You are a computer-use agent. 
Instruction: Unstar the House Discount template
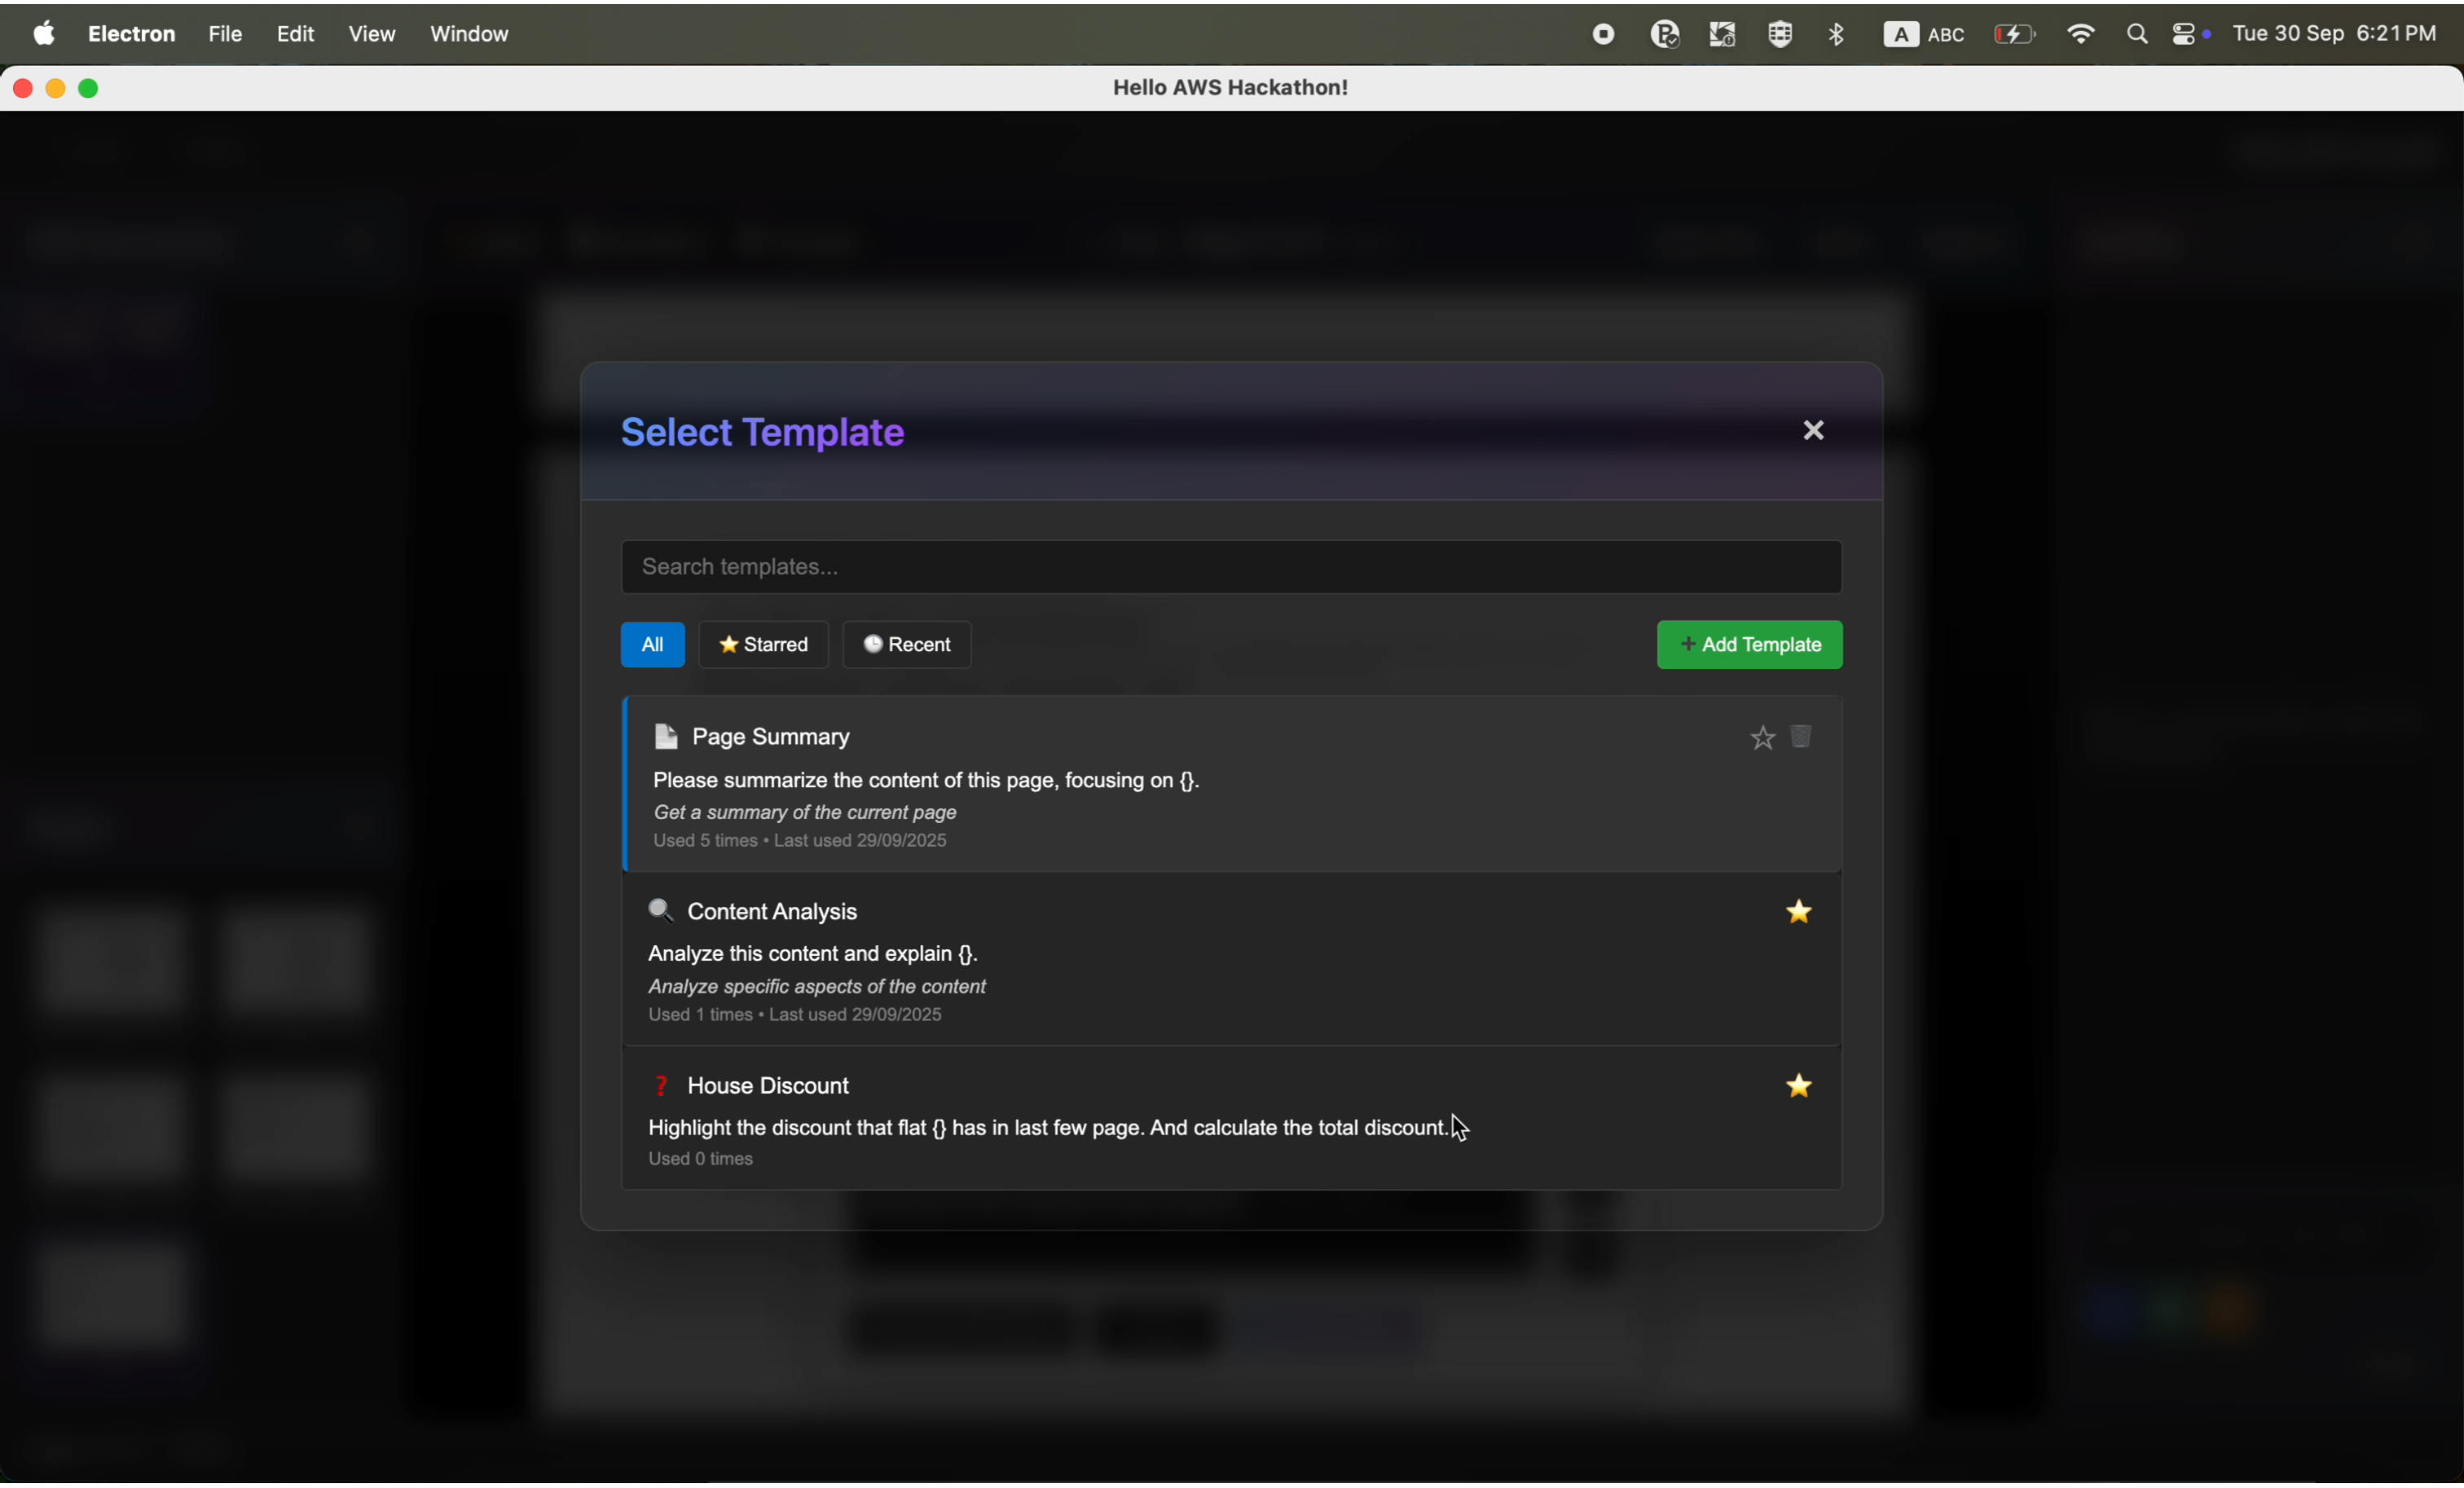(1799, 1086)
